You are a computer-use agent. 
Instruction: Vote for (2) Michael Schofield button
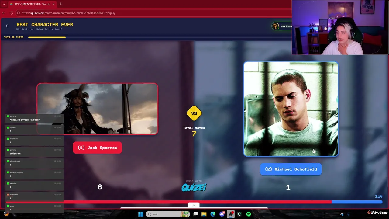click(291, 169)
